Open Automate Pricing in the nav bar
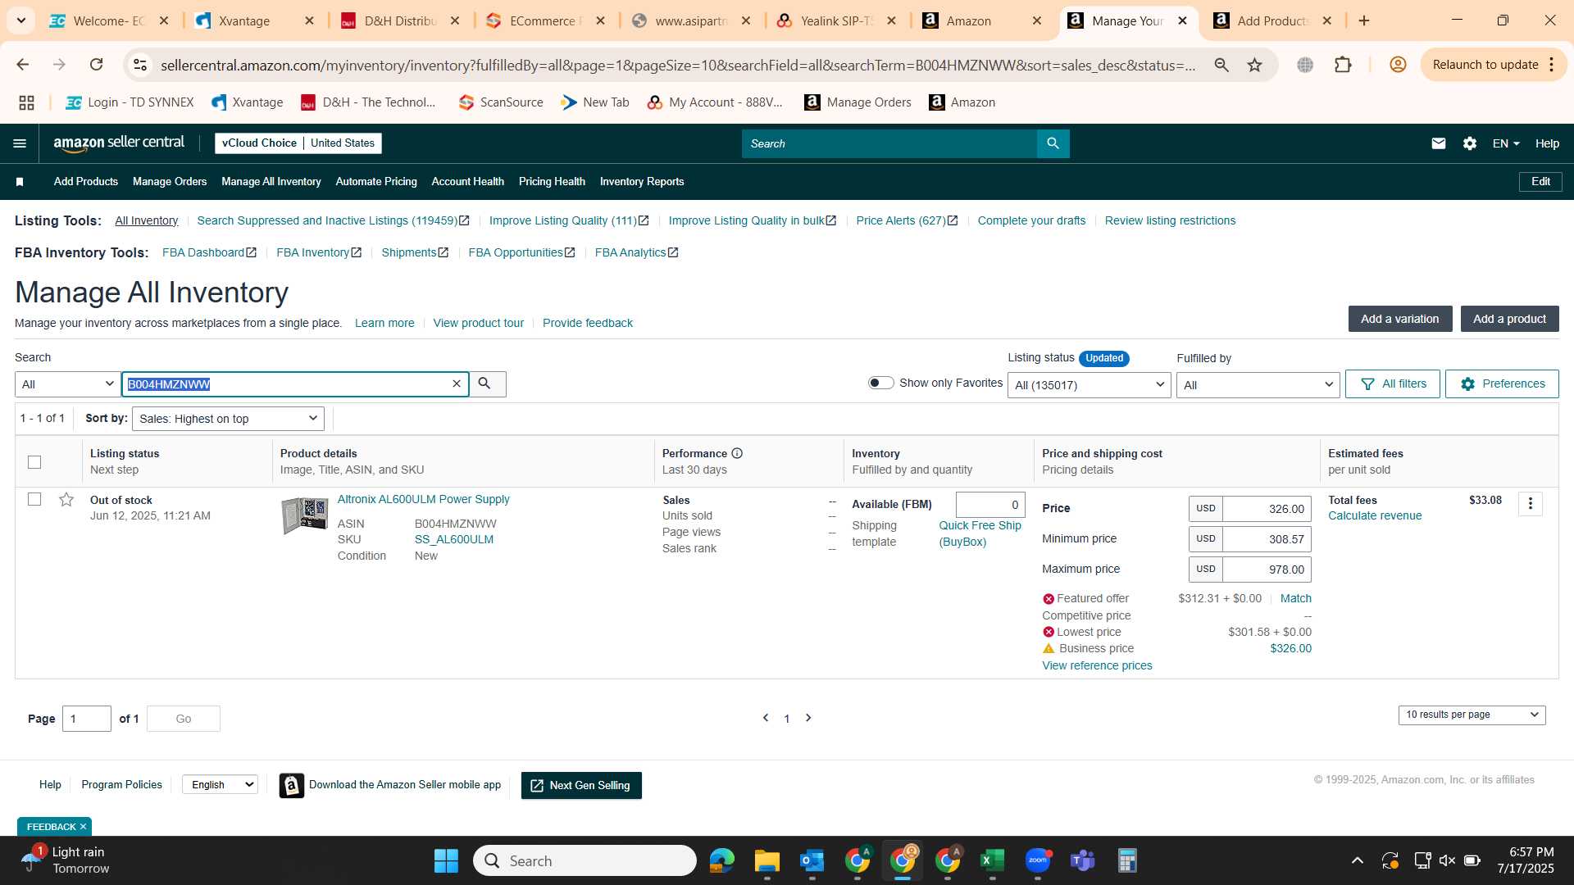The height and width of the screenshot is (885, 1574). point(376,182)
